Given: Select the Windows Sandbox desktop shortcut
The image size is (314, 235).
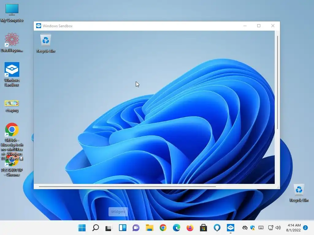Looking at the screenshot, I should [12, 74].
